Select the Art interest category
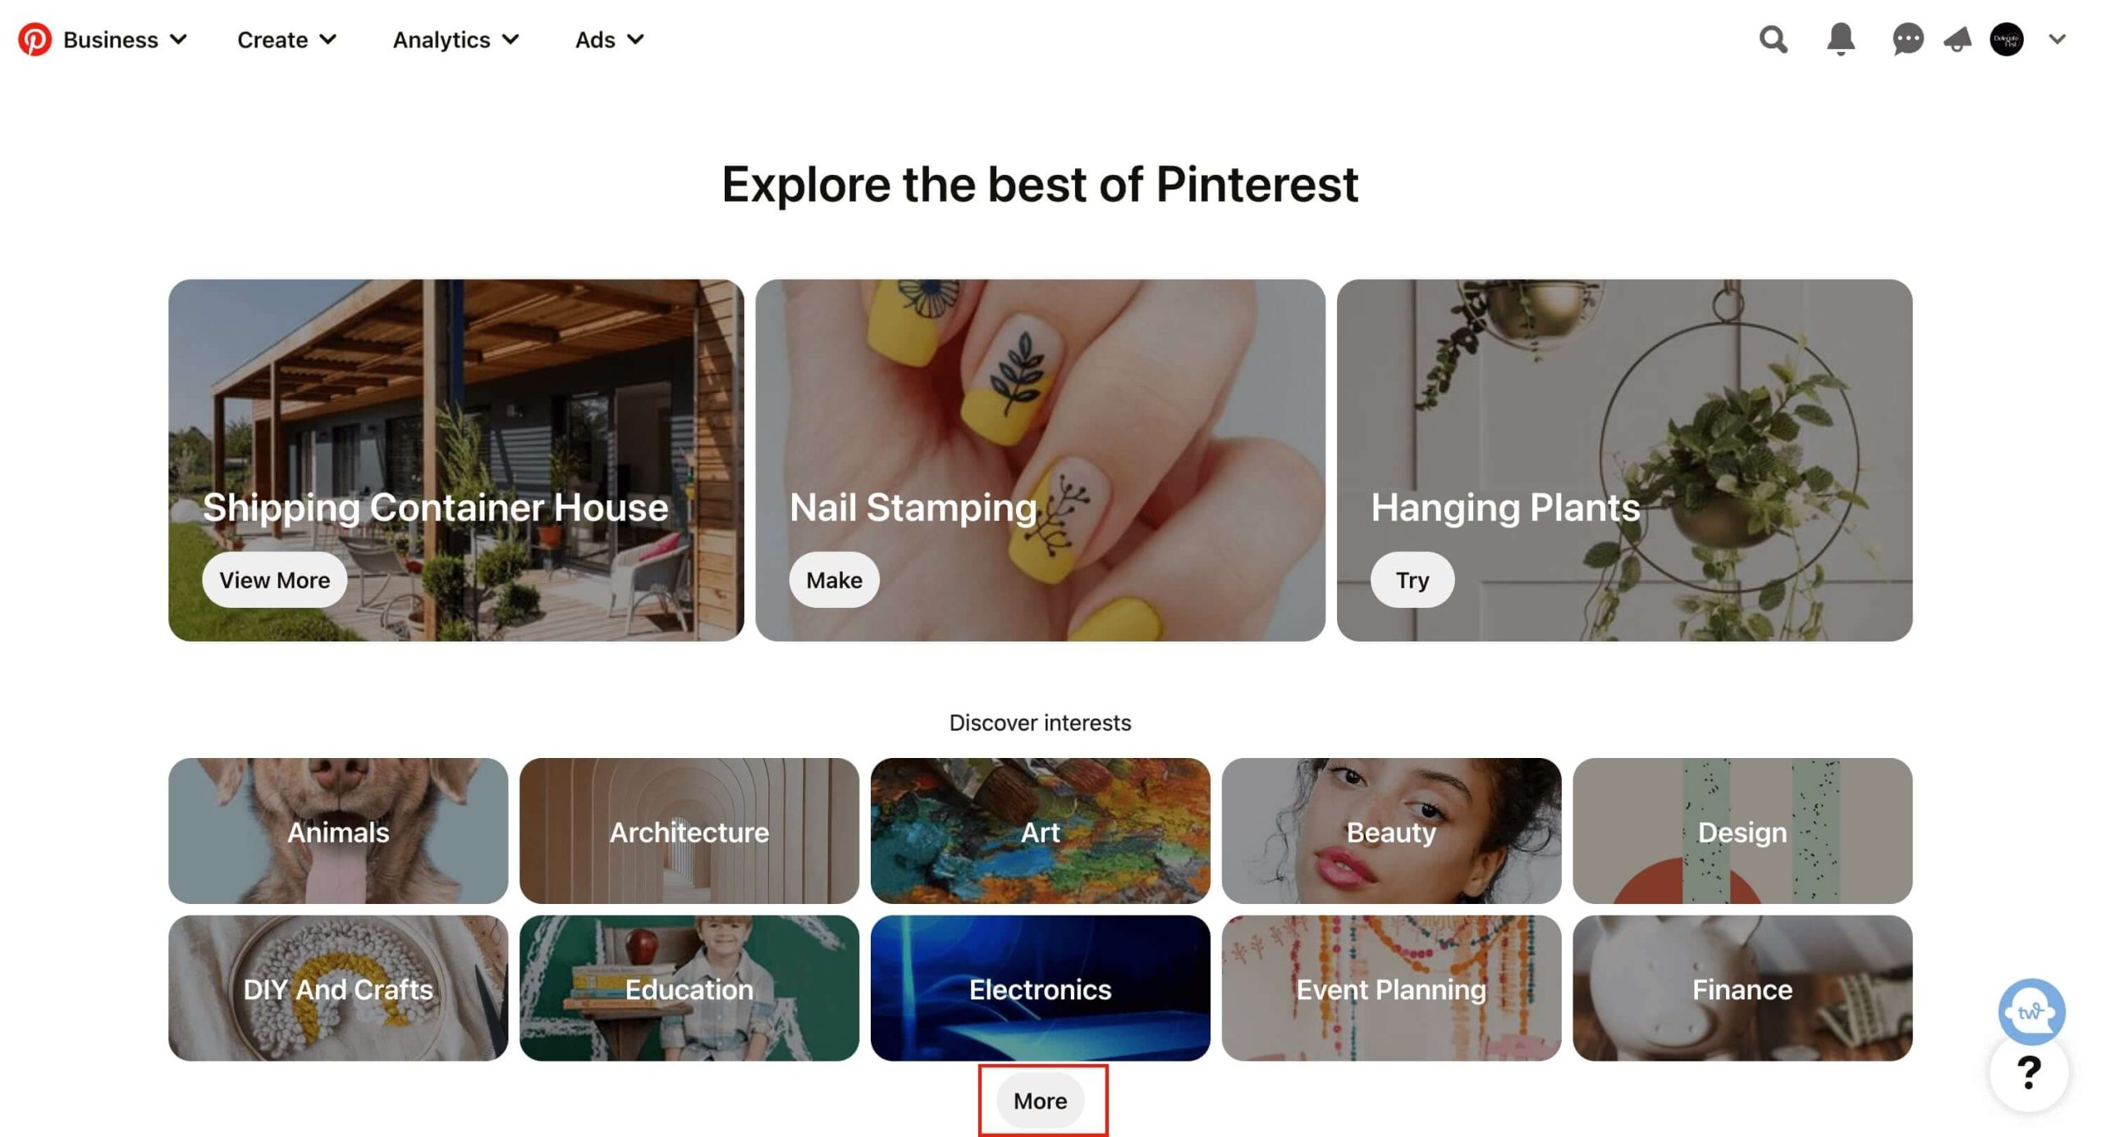The image size is (2101, 1137). click(x=1039, y=830)
